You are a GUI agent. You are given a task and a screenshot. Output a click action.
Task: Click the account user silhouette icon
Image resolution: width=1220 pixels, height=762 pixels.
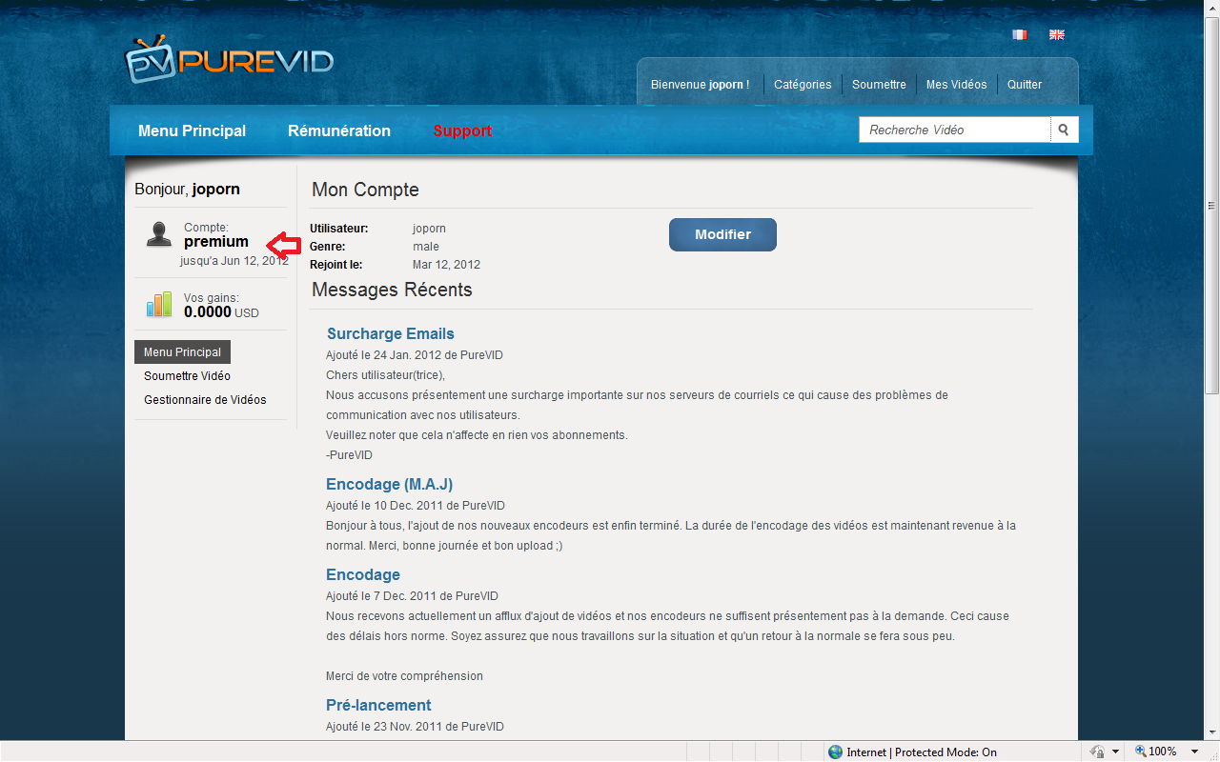click(x=159, y=234)
